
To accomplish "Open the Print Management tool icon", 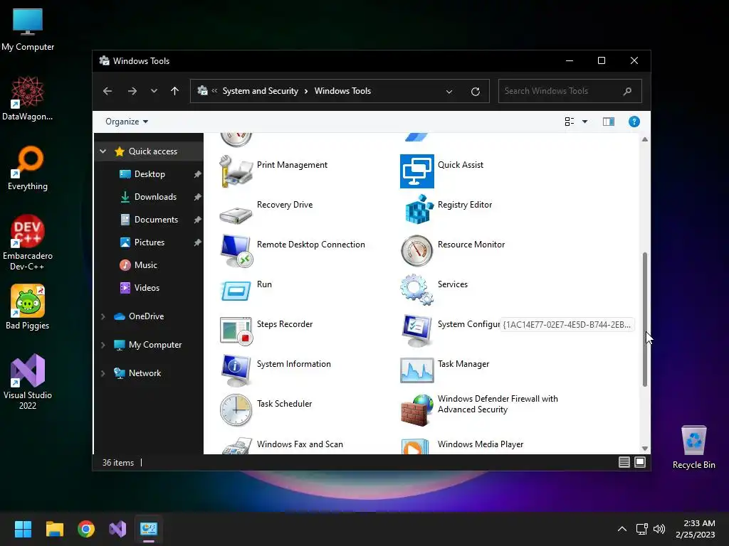I will coord(236,171).
